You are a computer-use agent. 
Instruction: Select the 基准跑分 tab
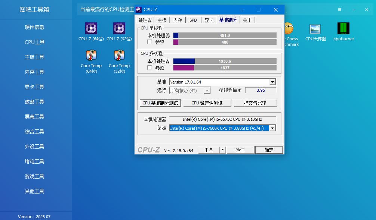[x=228, y=20]
